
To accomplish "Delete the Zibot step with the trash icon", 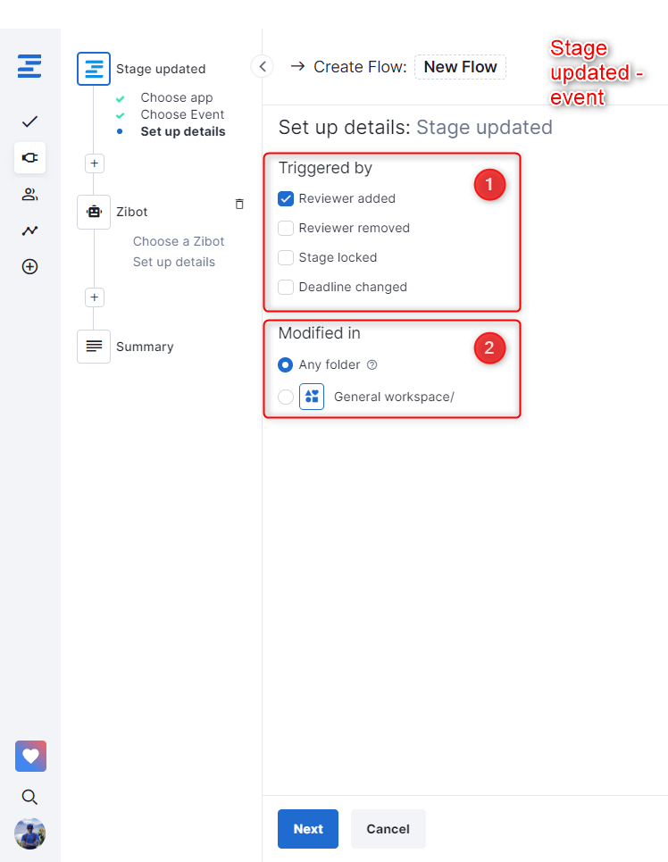I will [x=239, y=205].
